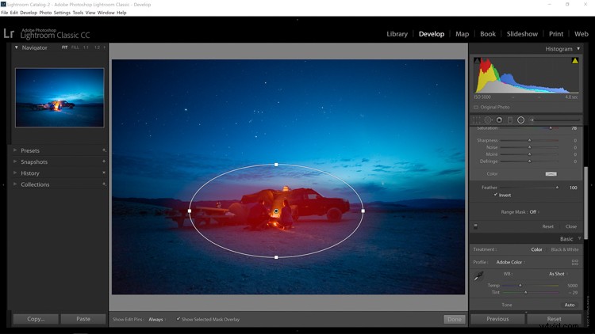The width and height of the screenshot is (595, 334).
Task: Click Close in radial filter panel
Action: 571,226
